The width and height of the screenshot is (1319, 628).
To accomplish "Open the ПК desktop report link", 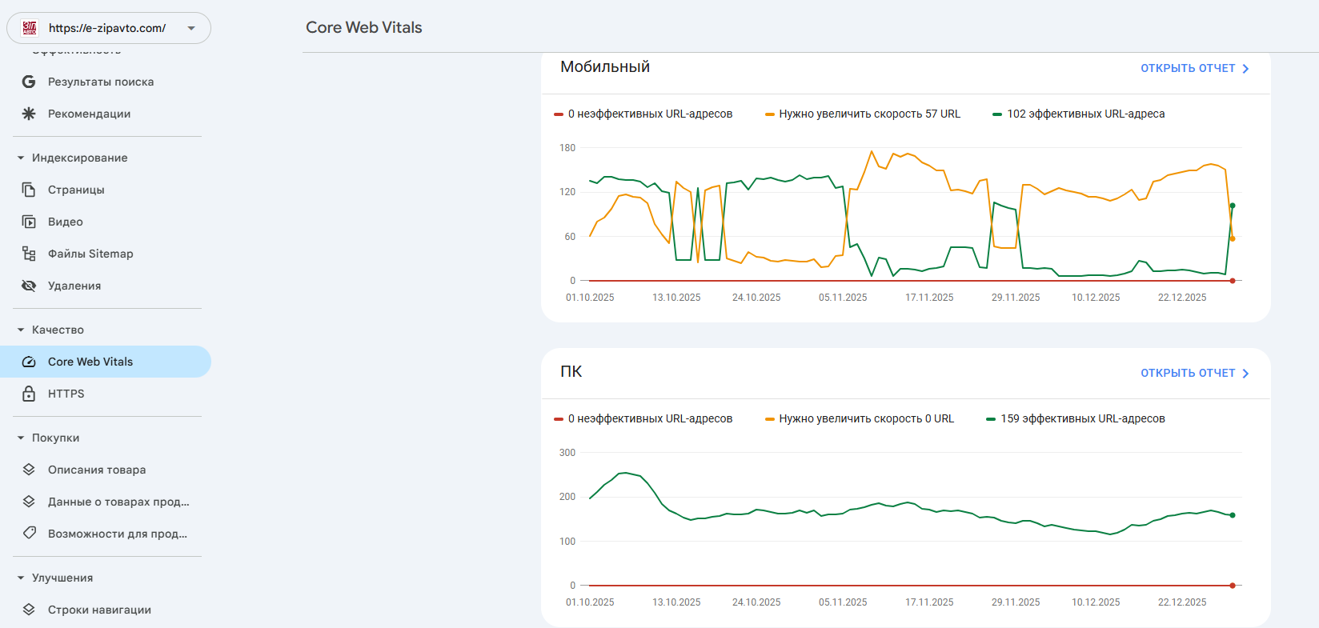I will pos(1194,374).
